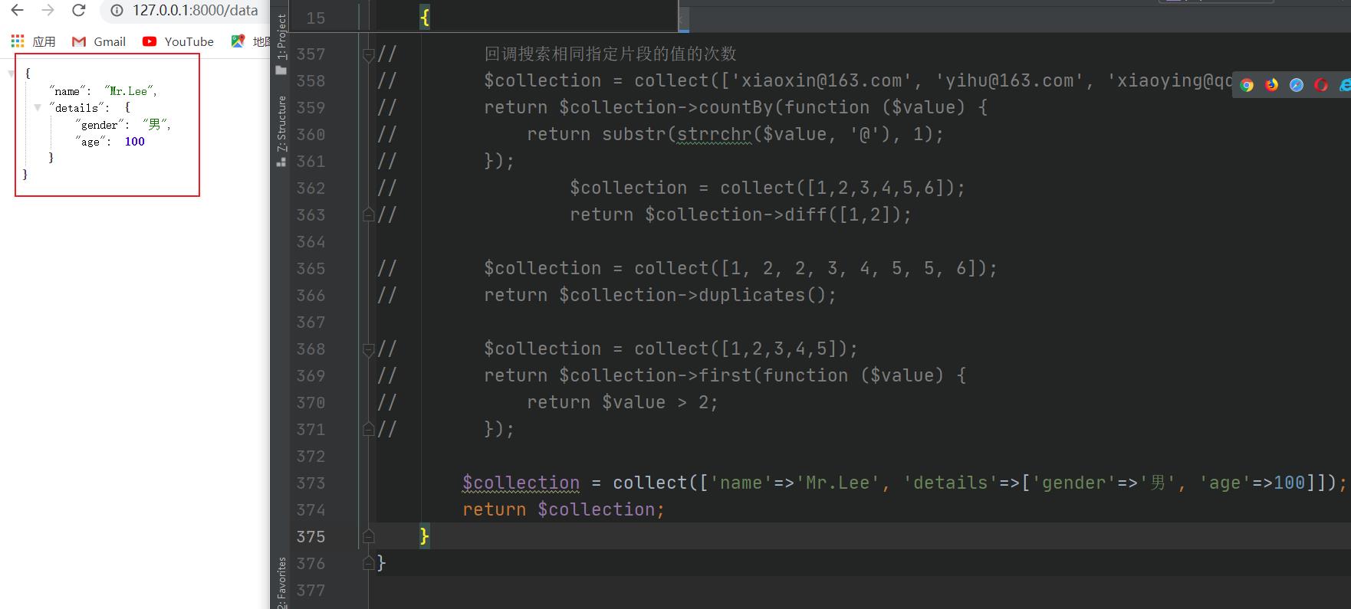Click 'return $value > 2;' on line 369-370 block
This screenshot has width=1351, height=609.
click(x=623, y=402)
